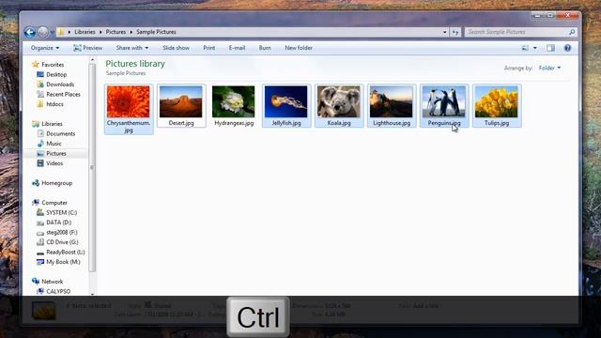This screenshot has width=601, height=338.
Task: Click Computer in the navigation pane
Action: (54, 203)
